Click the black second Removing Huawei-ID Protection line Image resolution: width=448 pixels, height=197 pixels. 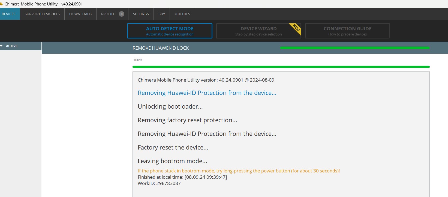point(207,134)
